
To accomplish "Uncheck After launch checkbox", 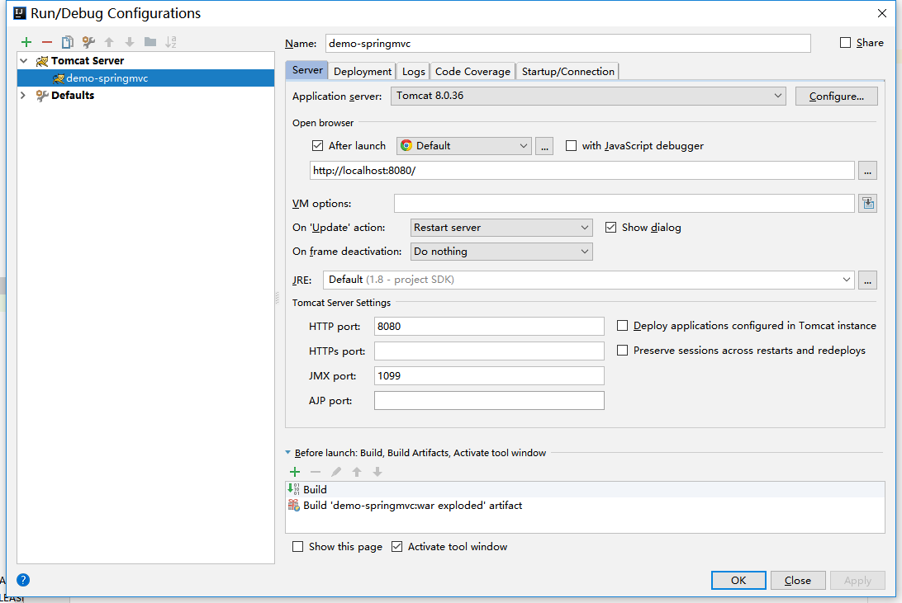I will pyautogui.click(x=317, y=146).
